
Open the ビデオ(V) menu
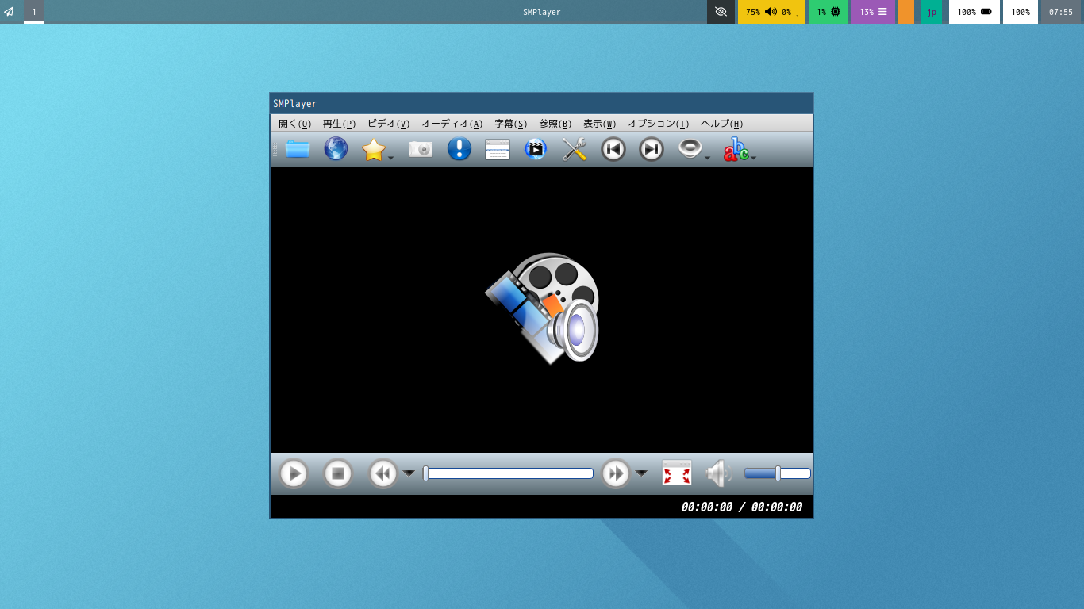tap(388, 124)
